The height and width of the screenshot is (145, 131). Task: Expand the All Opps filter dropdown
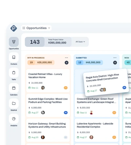coord(80,42)
